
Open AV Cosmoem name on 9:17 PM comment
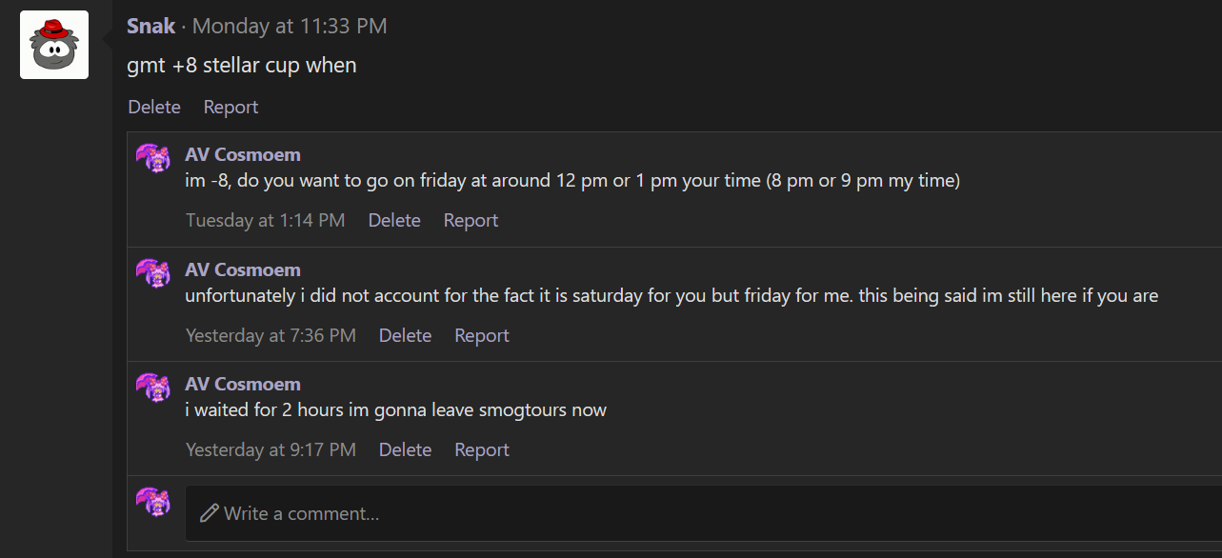click(x=243, y=384)
